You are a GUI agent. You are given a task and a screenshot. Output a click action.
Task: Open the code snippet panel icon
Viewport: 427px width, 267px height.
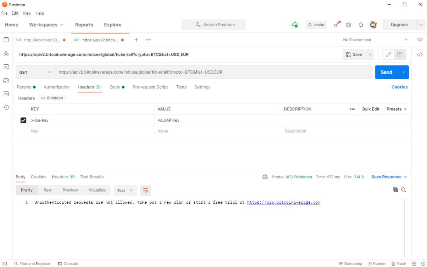[x=420, y=55]
